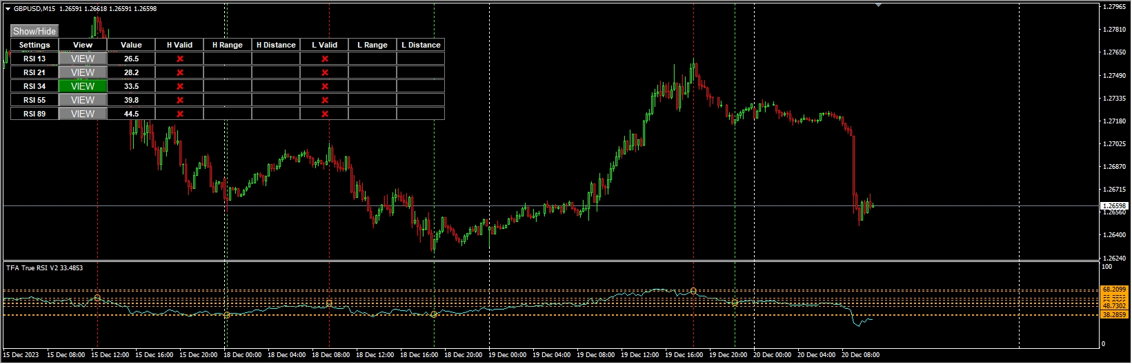Click the red X under H Valid for RSI 13
The width and height of the screenshot is (1132, 364).
point(180,59)
